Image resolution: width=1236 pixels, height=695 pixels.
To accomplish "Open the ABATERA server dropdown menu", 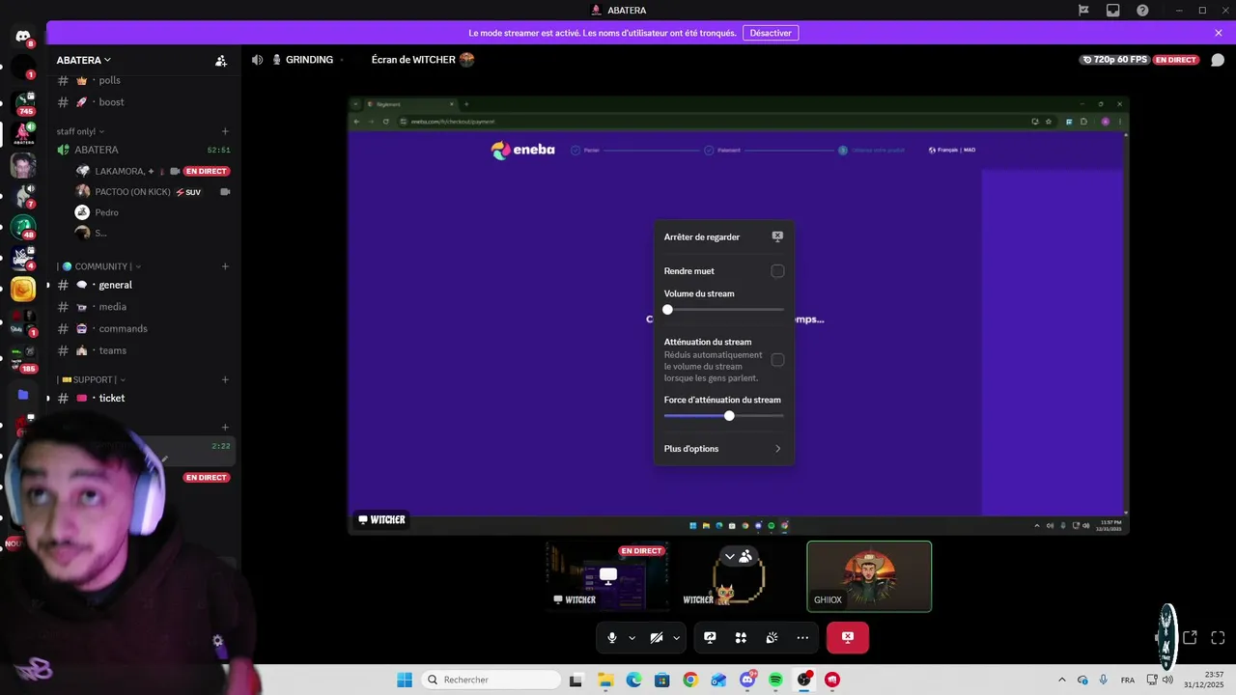I will click(x=83, y=60).
